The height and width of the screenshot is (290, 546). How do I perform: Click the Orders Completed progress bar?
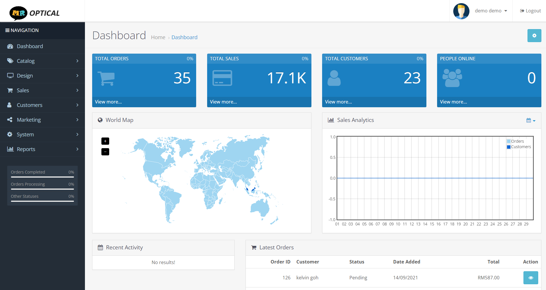coord(42,177)
